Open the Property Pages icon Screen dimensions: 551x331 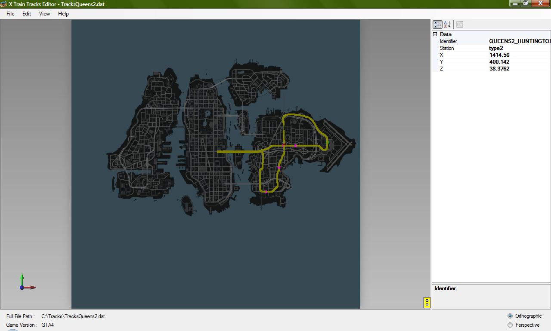pyautogui.click(x=460, y=25)
